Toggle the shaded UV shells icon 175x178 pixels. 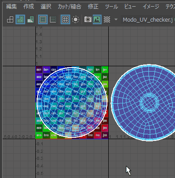(20, 19)
